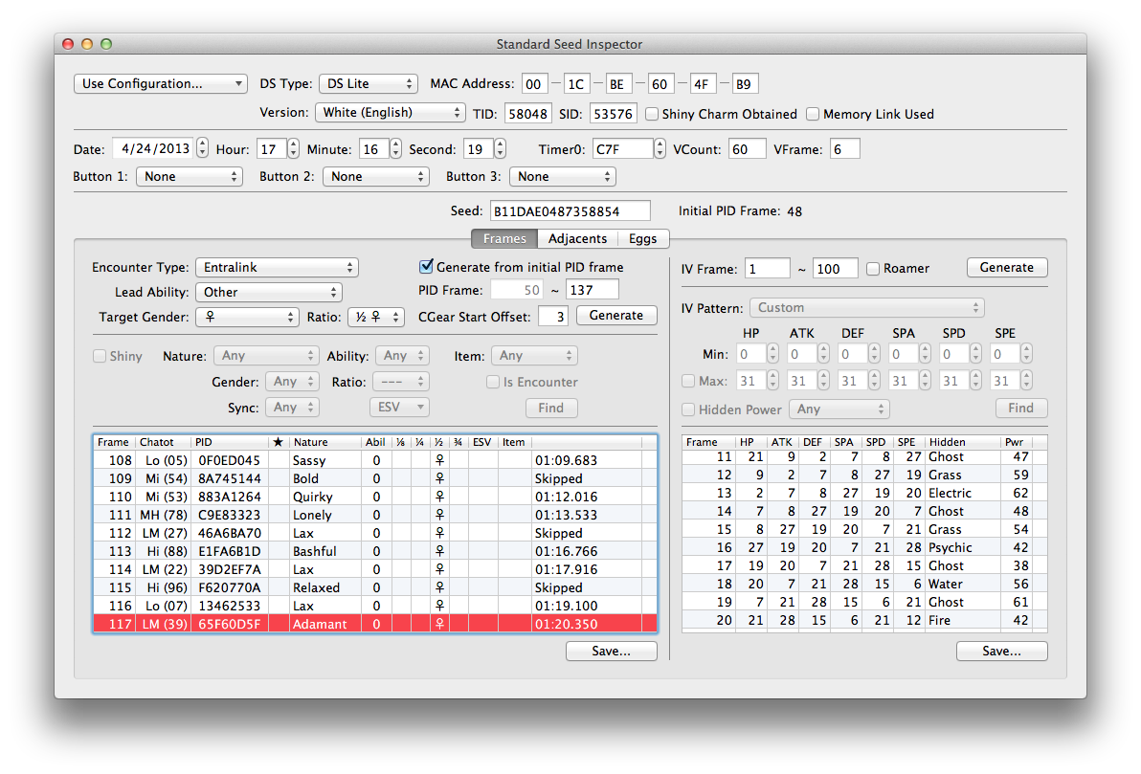Click the yellow minimize window button
This screenshot has height=774, width=1141.
point(86,44)
